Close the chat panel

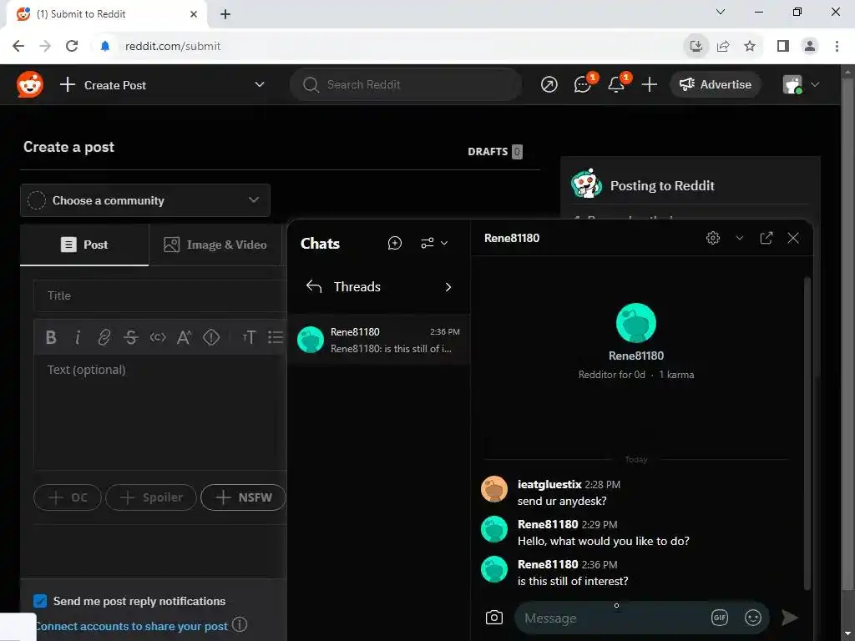coord(793,238)
